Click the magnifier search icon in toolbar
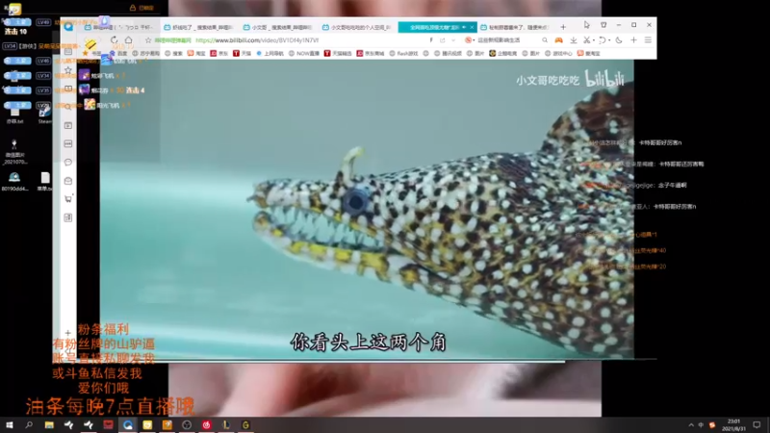Screen dimensions: 770x433 coord(545,40)
